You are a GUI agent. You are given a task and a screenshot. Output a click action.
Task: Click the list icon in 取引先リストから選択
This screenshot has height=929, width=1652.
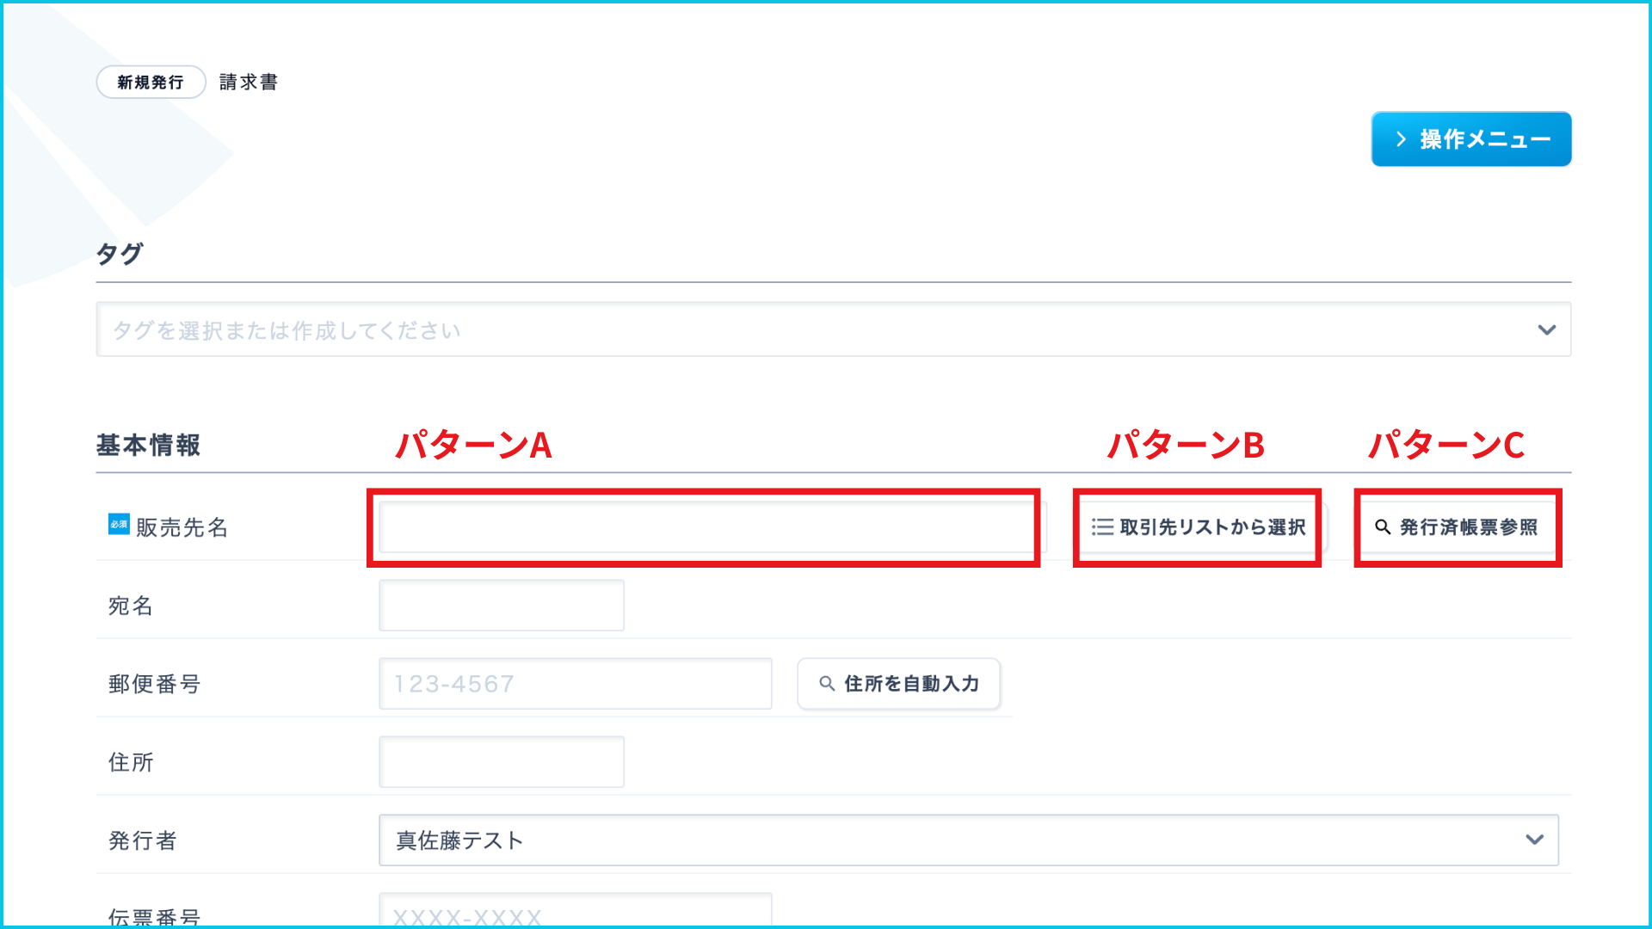pyautogui.click(x=1102, y=527)
